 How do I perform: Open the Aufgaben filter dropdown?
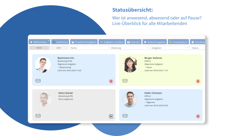point(170,48)
